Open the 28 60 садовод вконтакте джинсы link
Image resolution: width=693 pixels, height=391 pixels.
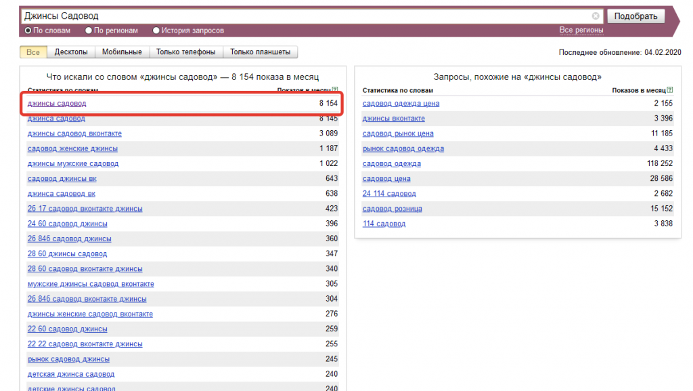pos(85,268)
